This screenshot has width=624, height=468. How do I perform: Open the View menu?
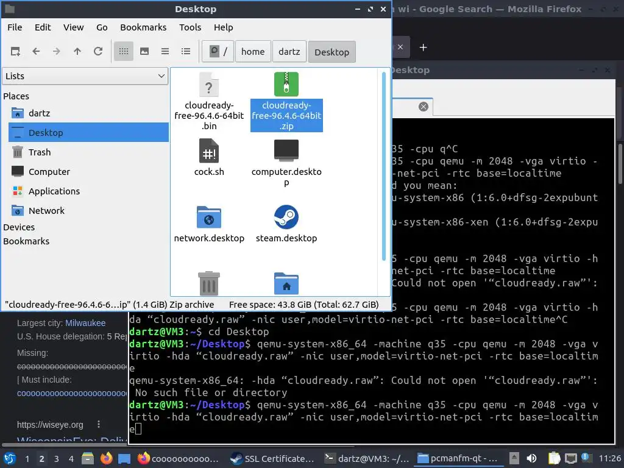[x=74, y=27]
